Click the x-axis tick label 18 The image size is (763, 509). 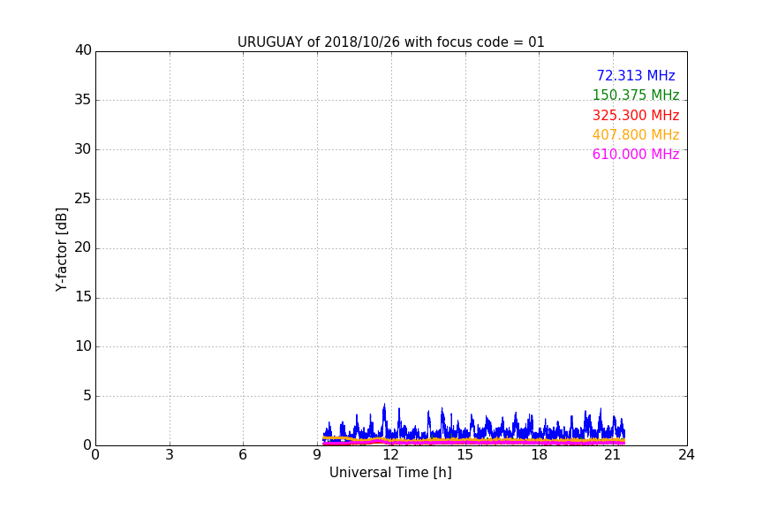coord(540,455)
